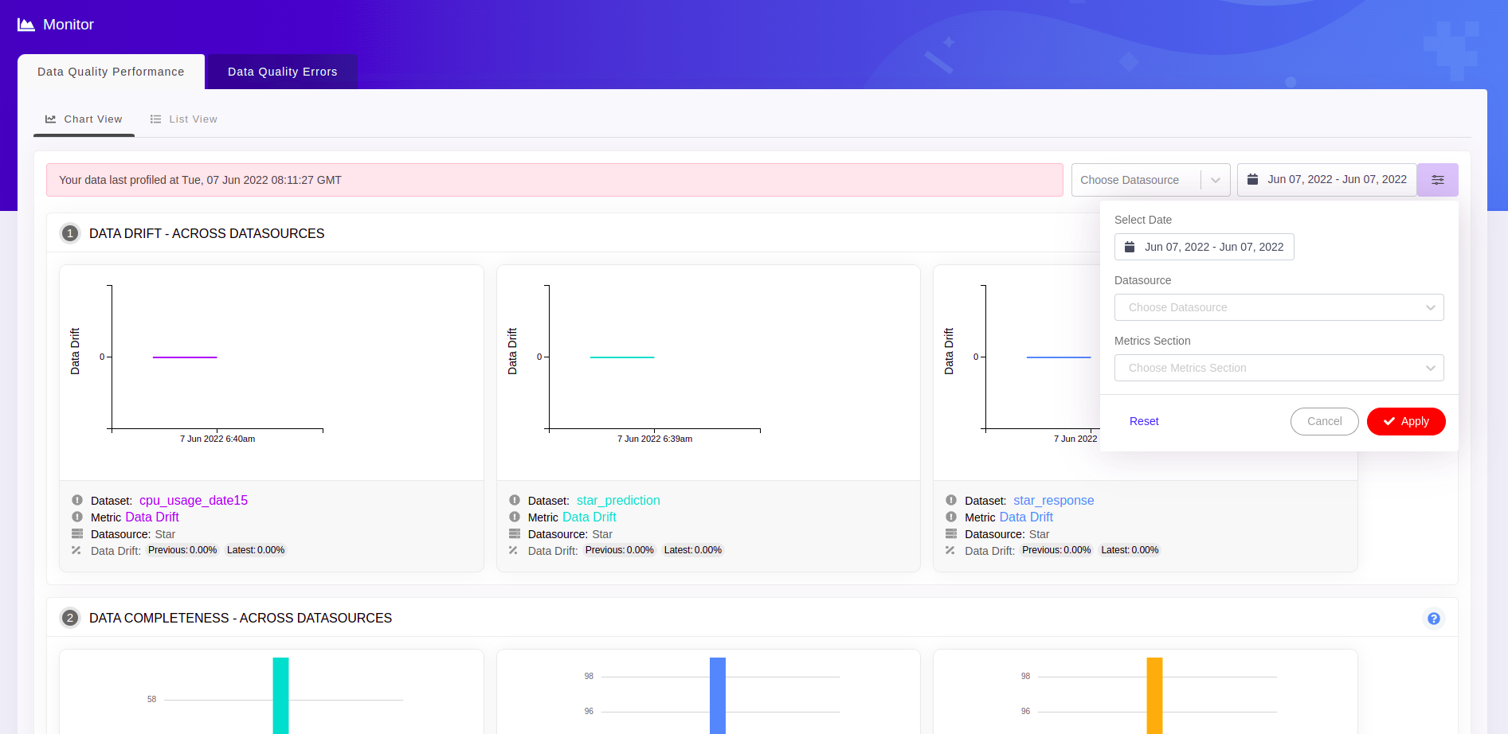The height and width of the screenshot is (734, 1508).
Task: Click info icon beside cpu_usage_date15 dataset
Action: coord(77,501)
